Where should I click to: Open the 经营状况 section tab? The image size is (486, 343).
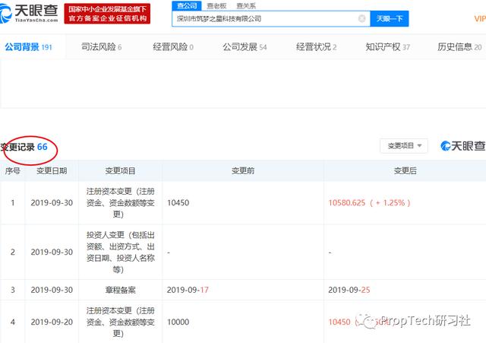click(315, 47)
